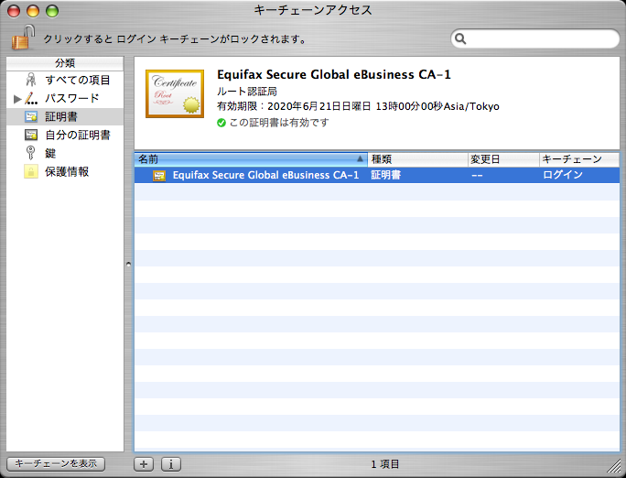Select the 証明書 category
This screenshot has width=626, height=478.
(65, 116)
